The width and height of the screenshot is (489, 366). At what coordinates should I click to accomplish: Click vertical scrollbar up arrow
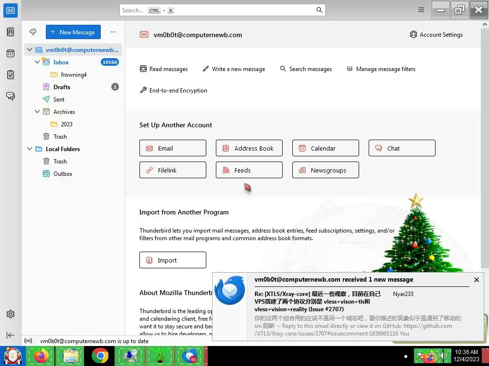point(485,24)
